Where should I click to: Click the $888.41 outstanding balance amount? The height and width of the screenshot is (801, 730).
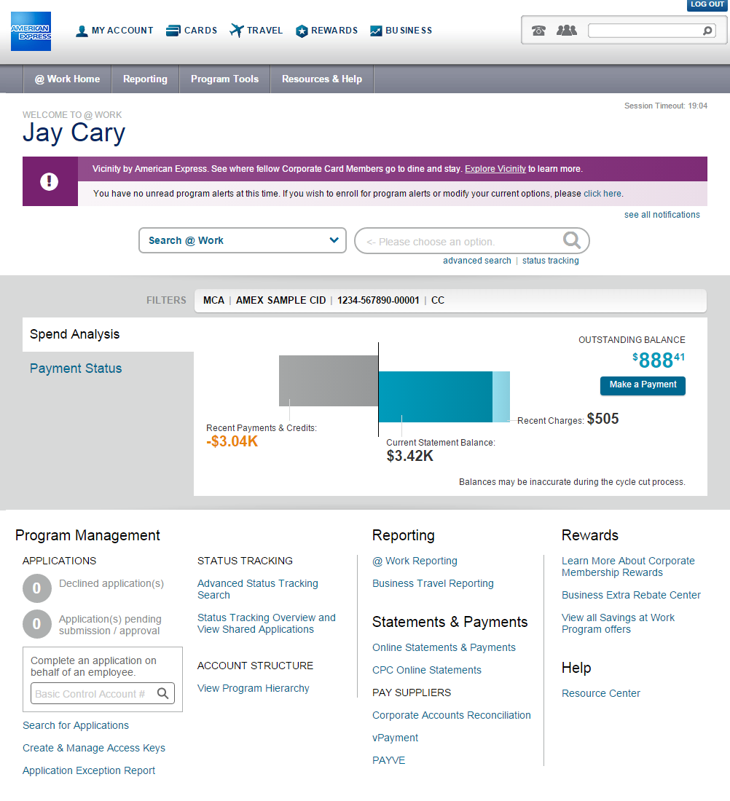[x=659, y=360]
